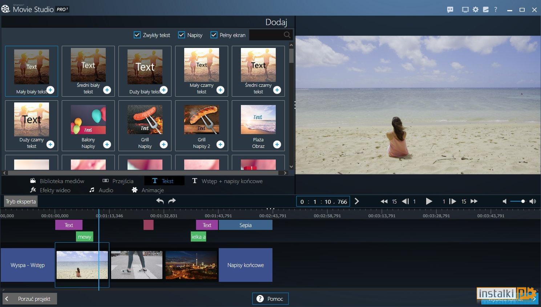Select the Balony Napisy thumbnail
Screen dimensions: 541x307
(88, 120)
